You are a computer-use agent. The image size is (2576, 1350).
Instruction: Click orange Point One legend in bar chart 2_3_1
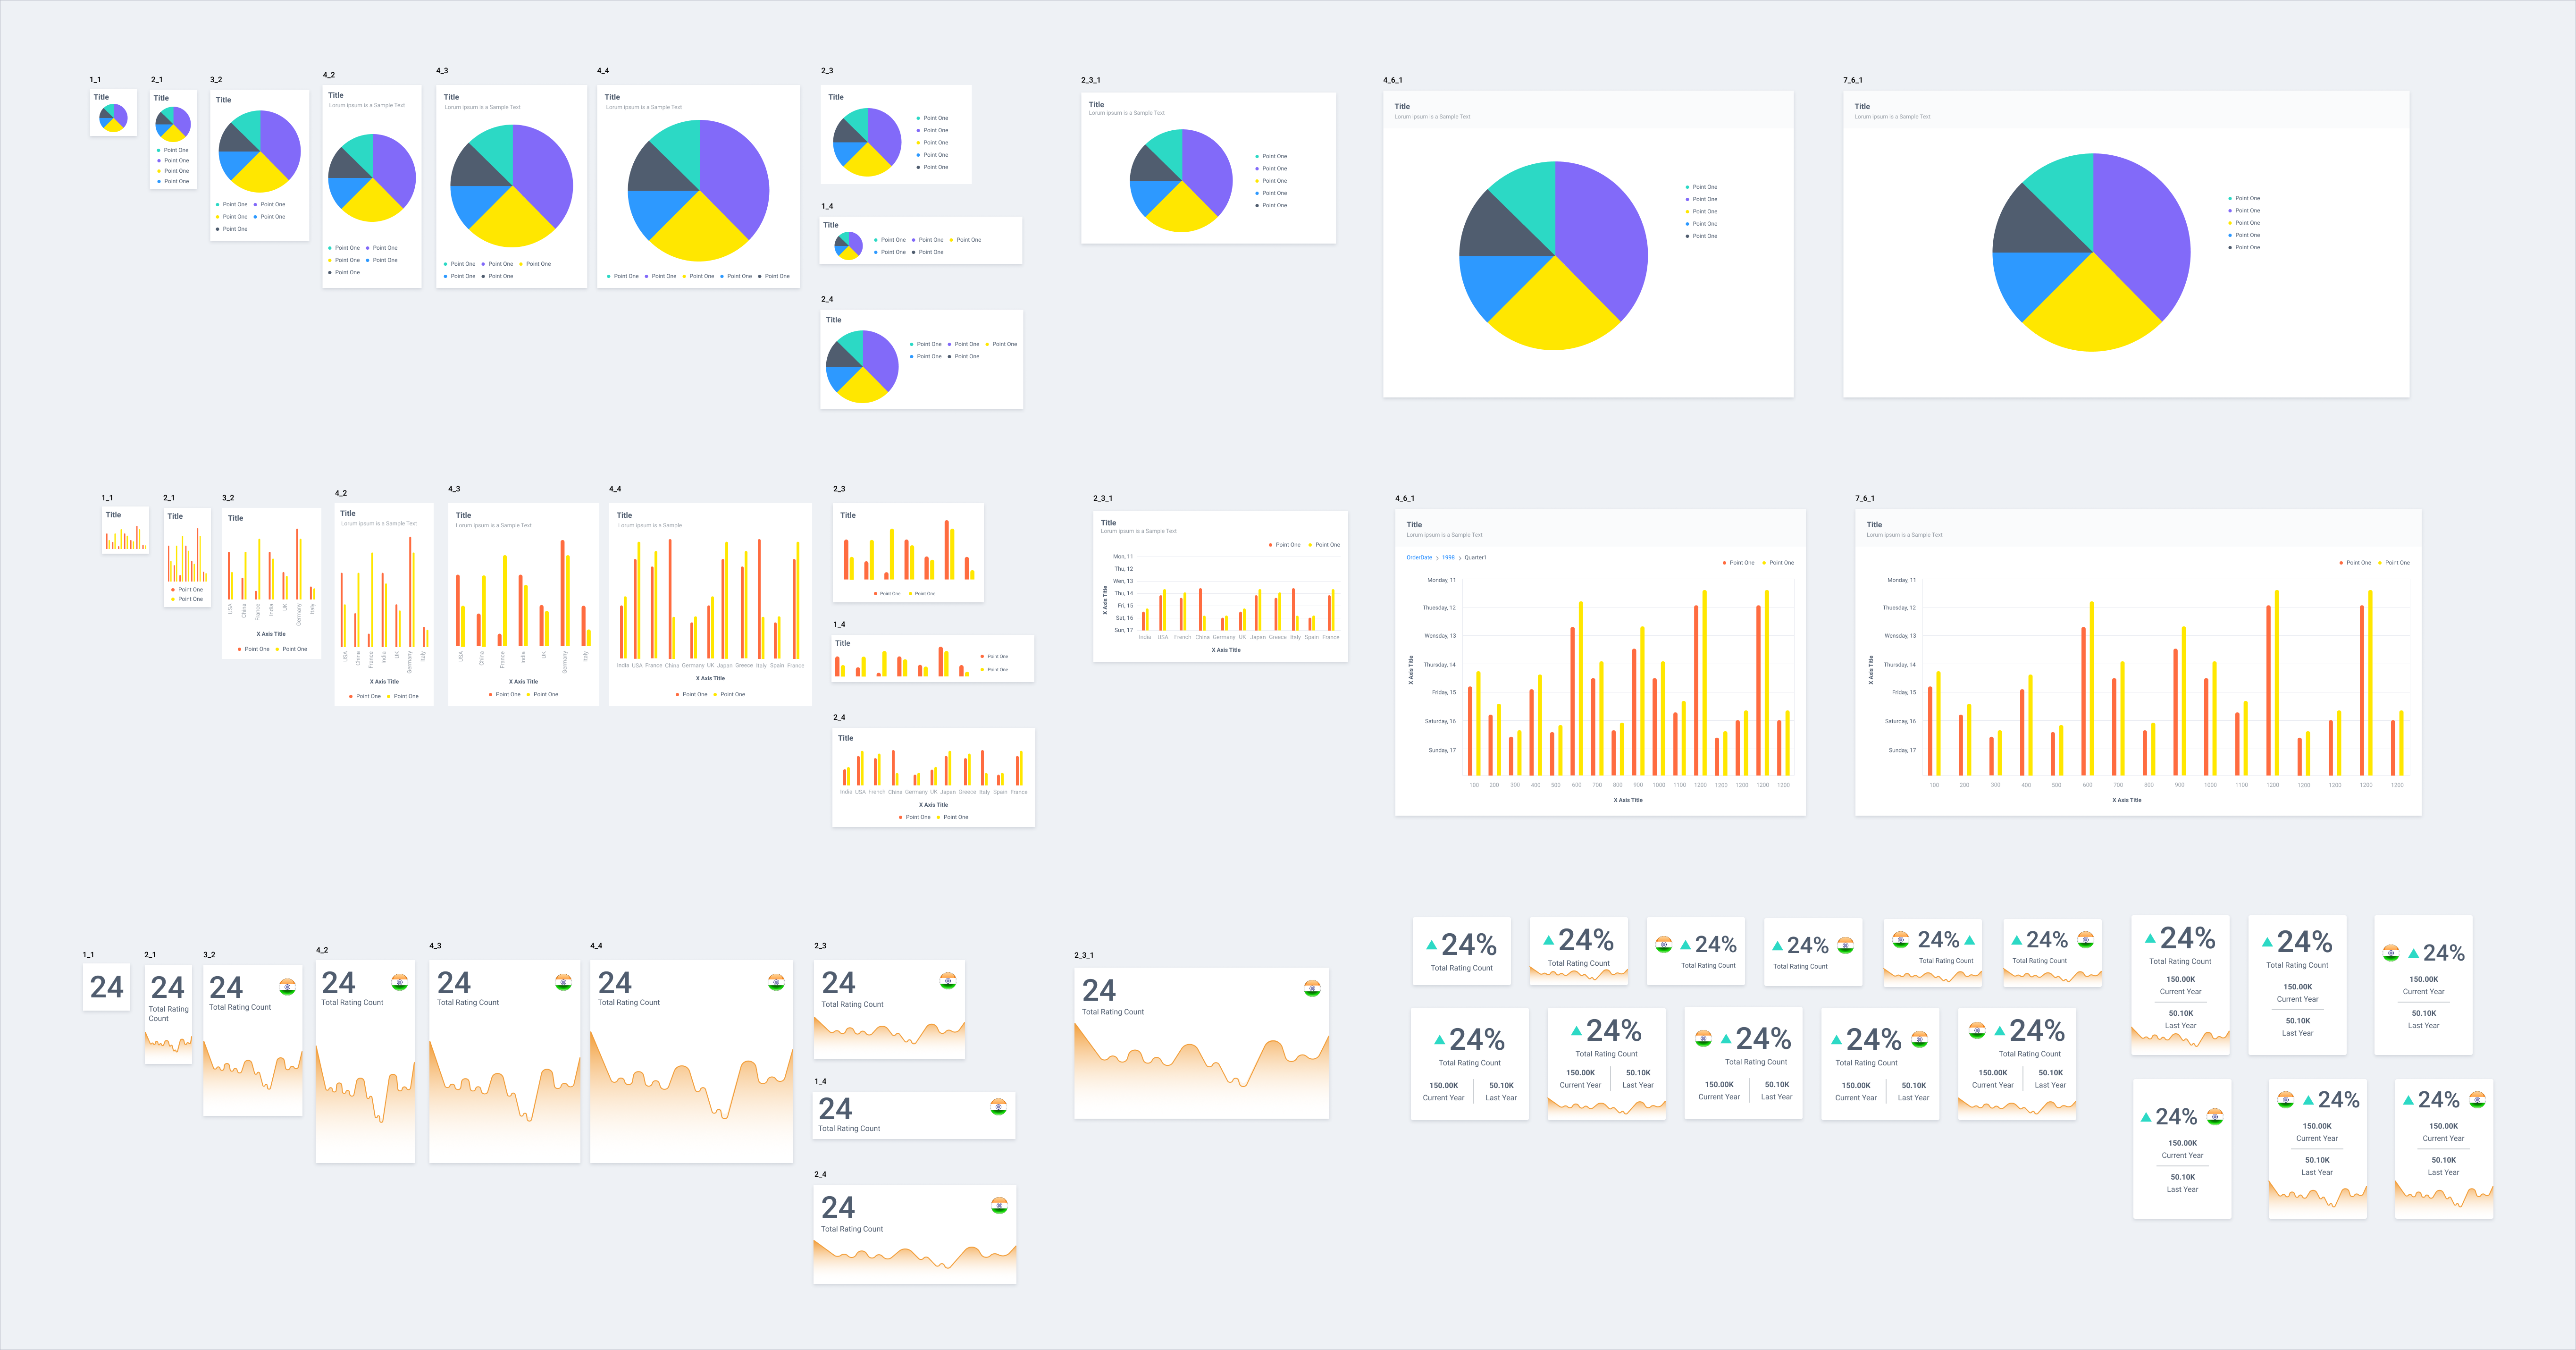click(x=1285, y=545)
